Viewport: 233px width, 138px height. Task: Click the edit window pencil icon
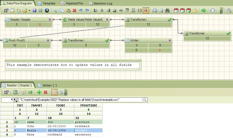pos(12,10)
